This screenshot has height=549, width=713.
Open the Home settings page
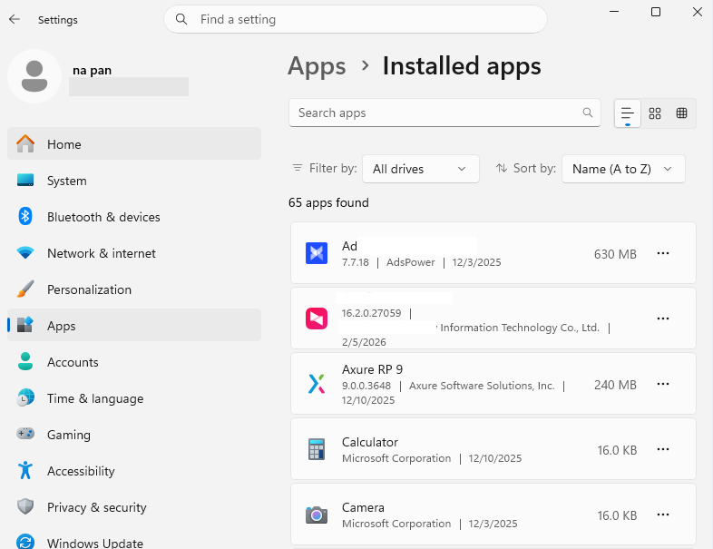[x=134, y=144]
